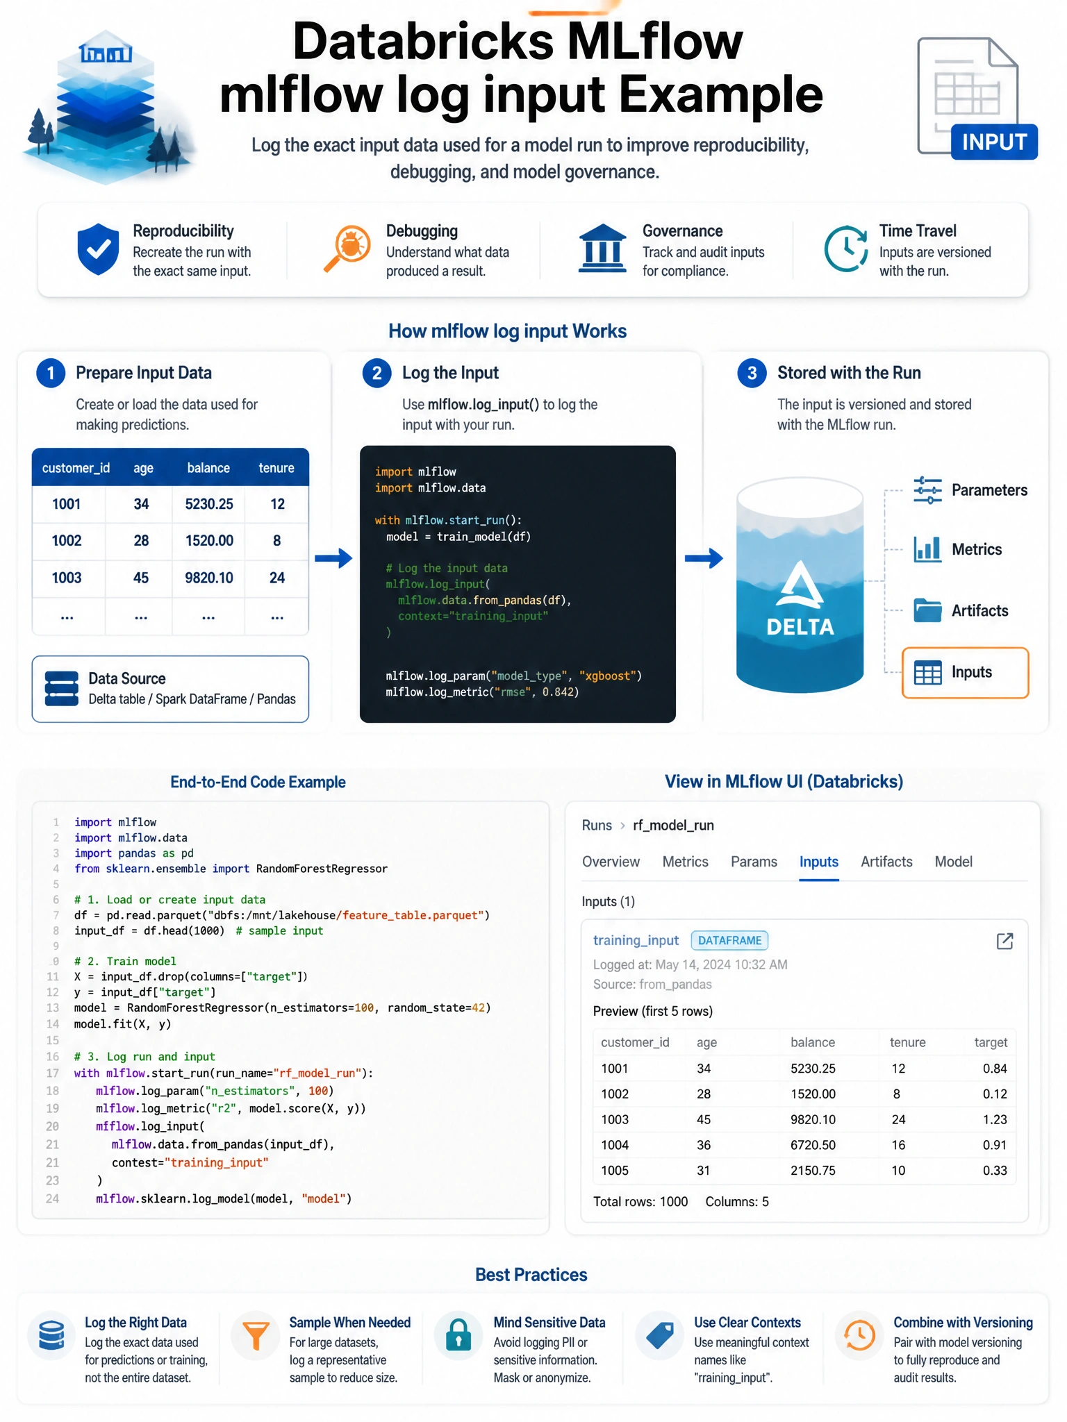Viewport: 1067px width, 1422px height.
Task: Click the 'Preview (first 5 rows)' label
Action: (652, 1012)
